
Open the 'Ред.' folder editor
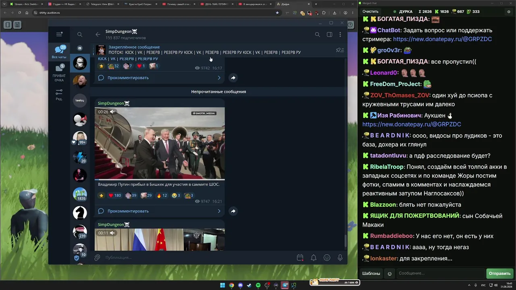pyautogui.click(x=59, y=95)
